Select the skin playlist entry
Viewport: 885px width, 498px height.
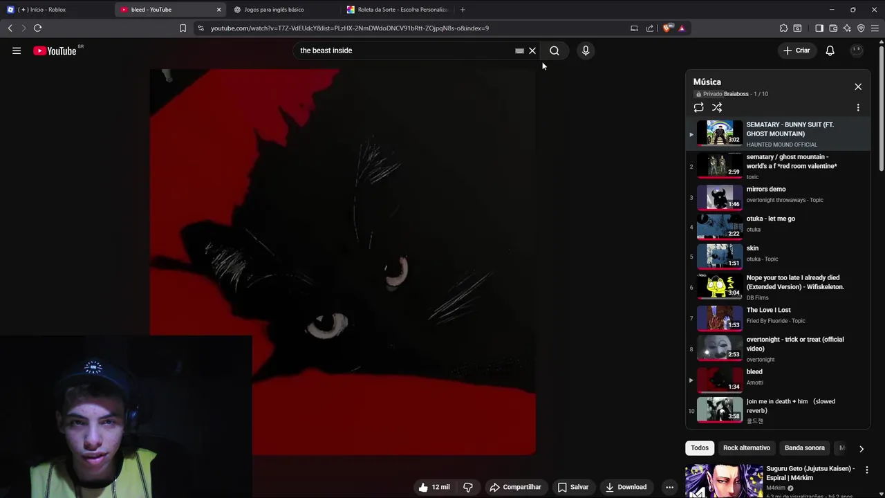[x=779, y=256]
